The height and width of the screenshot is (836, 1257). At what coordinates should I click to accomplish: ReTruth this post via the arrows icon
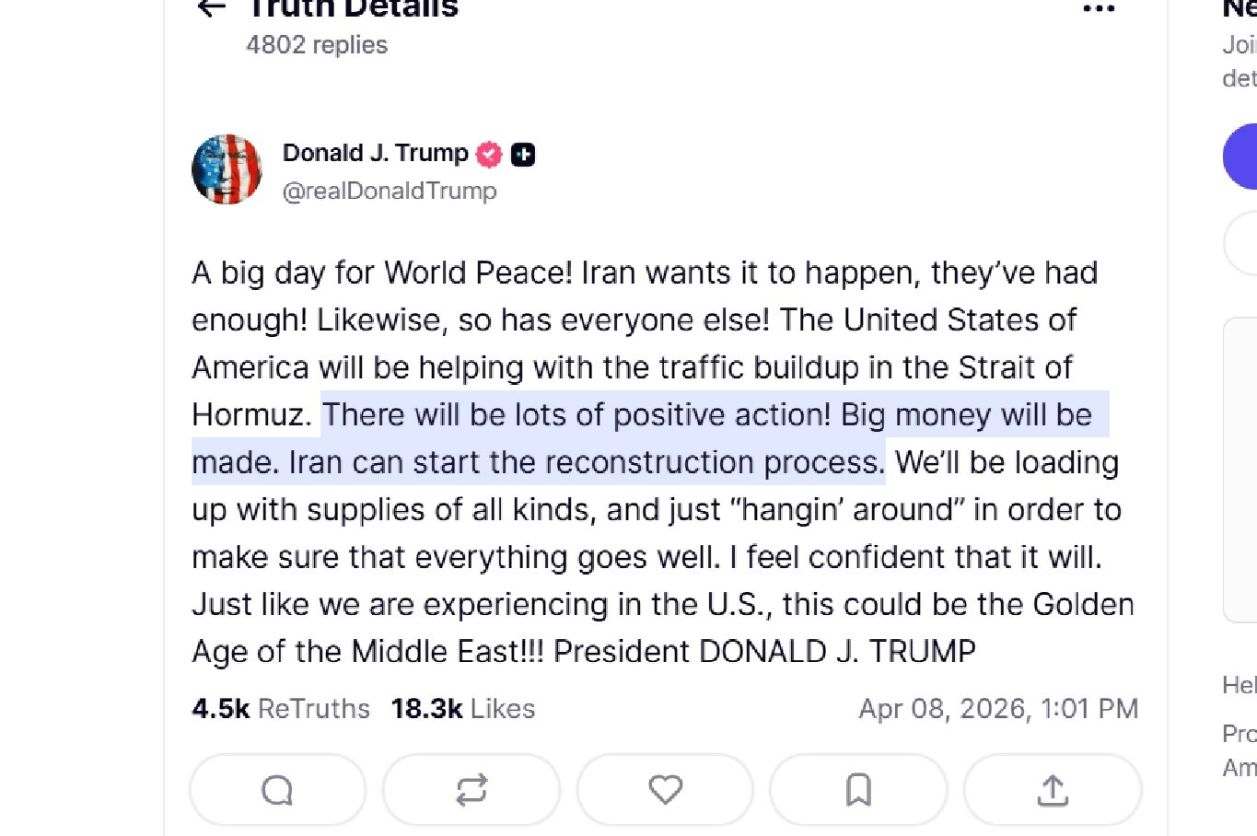(x=471, y=790)
